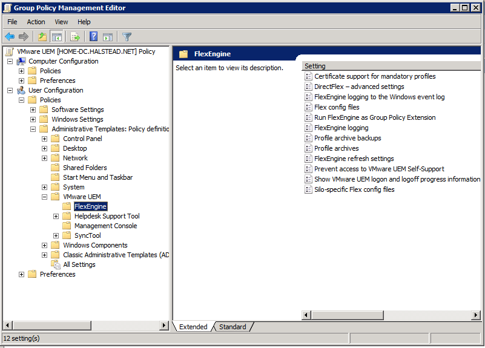485x348 pixels.
Task: Collapse the Computer Configuration node
Action: tap(10, 61)
